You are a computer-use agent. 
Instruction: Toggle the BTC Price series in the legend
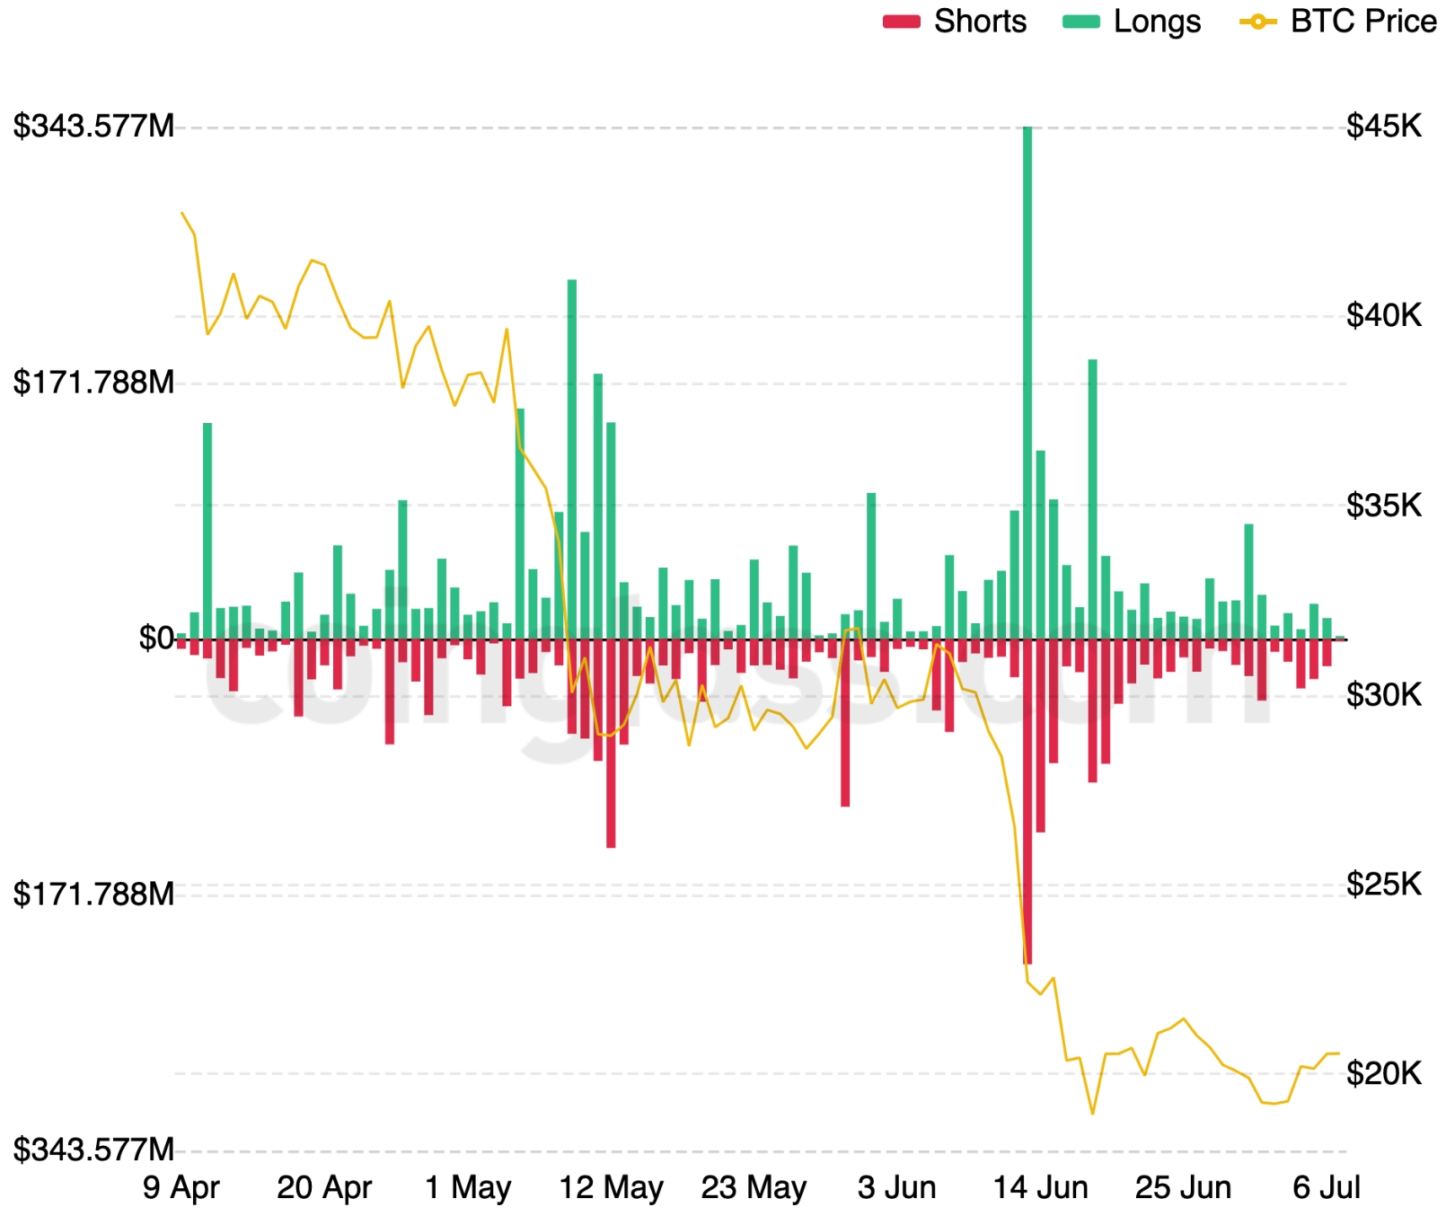point(1338,22)
